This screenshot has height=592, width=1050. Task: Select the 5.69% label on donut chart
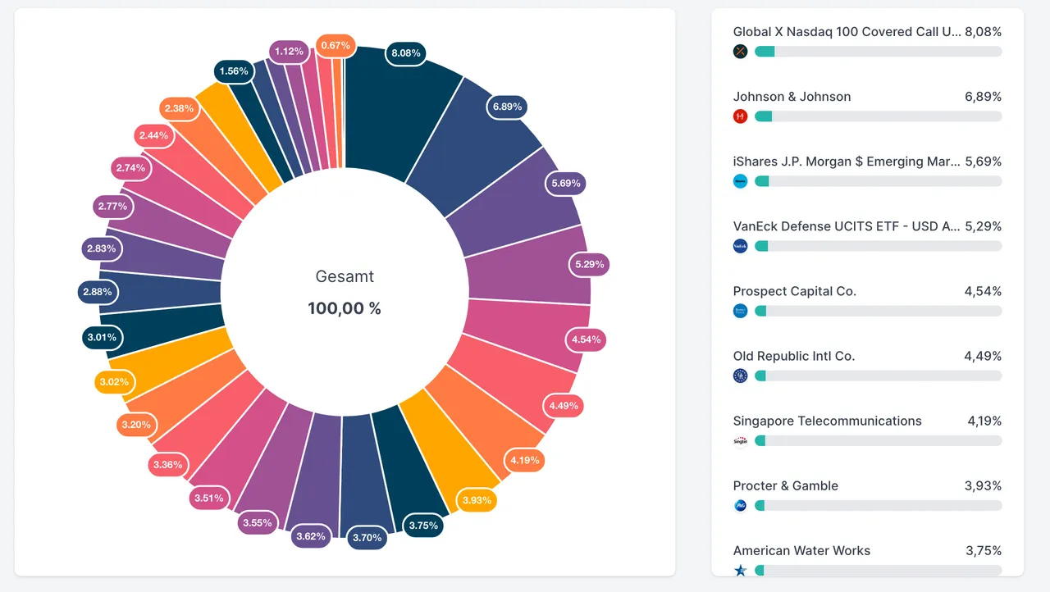566,184
